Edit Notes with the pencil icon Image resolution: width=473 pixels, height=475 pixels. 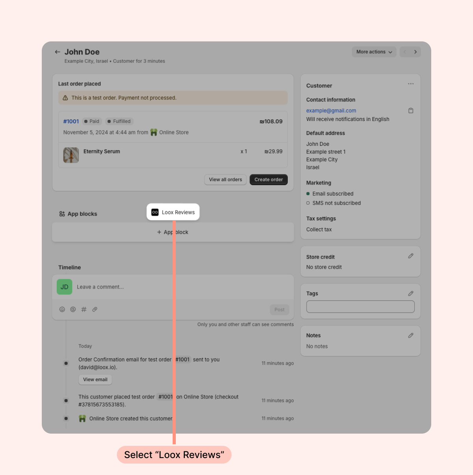pyautogui.click(x=411, y=335)
